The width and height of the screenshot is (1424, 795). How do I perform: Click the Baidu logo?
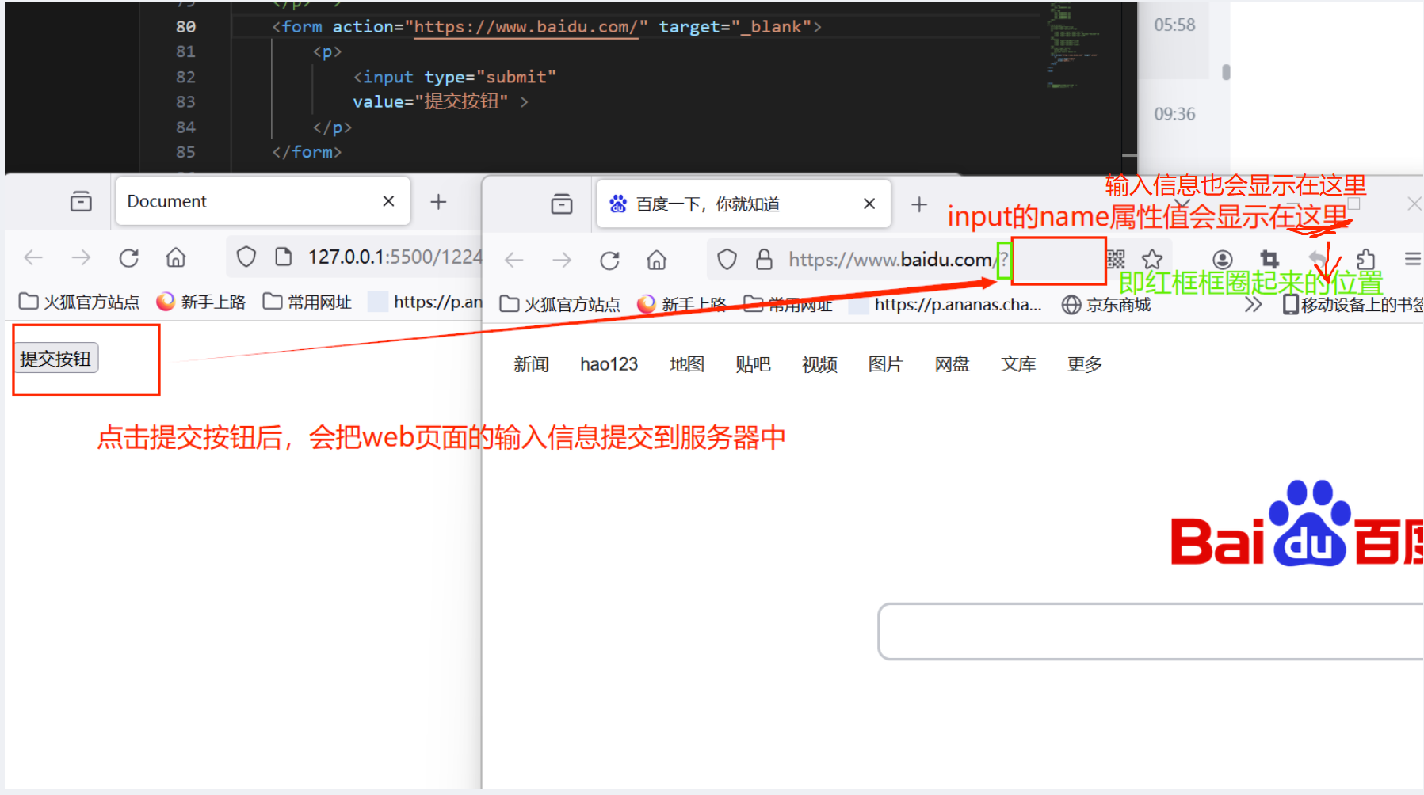pos(1296,523)
